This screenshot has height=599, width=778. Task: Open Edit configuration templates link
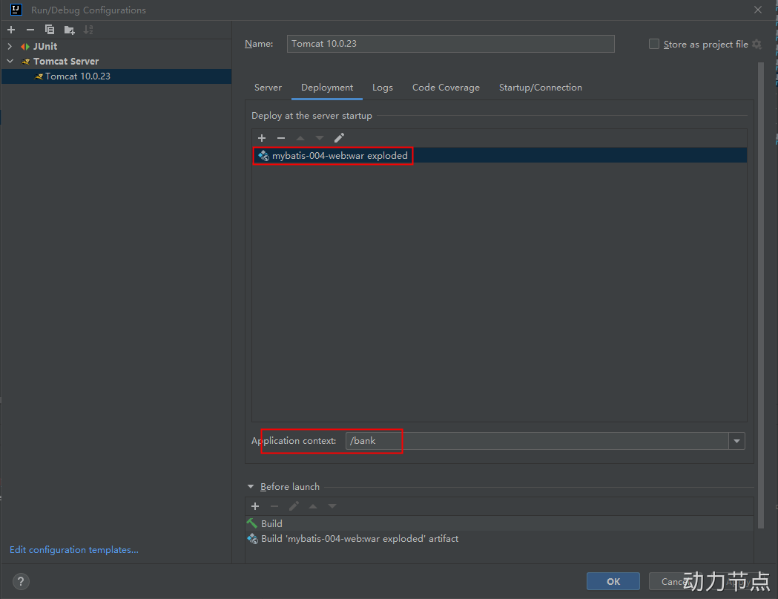pyautogui.click(x=74, y=550)
